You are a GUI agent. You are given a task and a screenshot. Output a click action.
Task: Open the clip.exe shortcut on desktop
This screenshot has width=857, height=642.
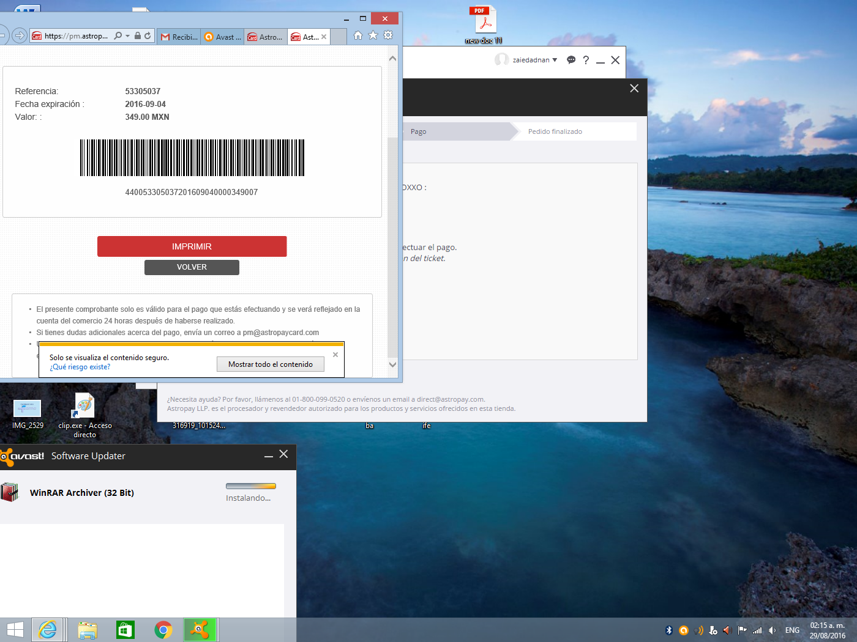tap(85, 415)
